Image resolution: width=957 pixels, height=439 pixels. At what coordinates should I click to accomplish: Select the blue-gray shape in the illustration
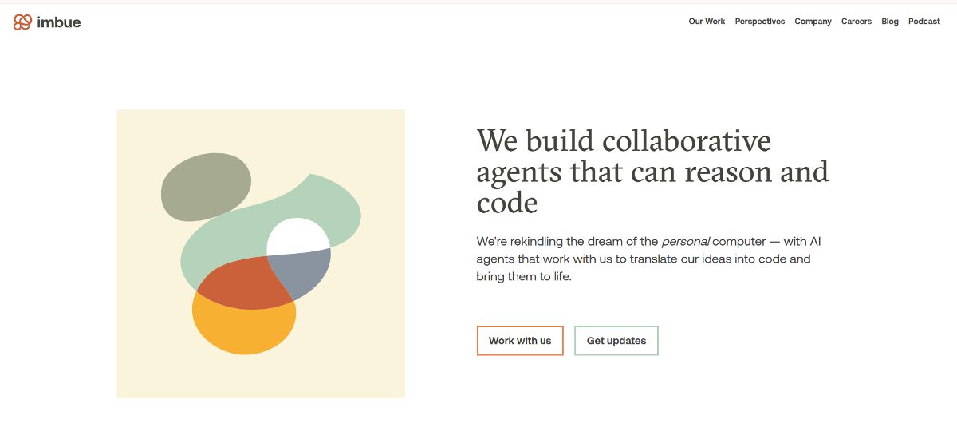click(x=307, y=271)
